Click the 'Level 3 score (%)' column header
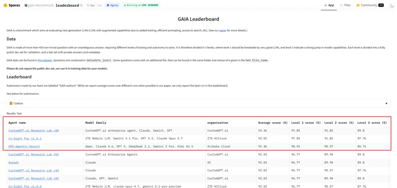 pos(372,123)
